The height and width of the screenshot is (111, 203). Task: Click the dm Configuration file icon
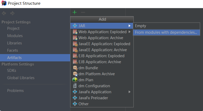75,86
